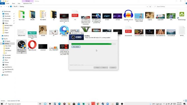Screen dimensions: 187x105
Task: Launch Microsoft Edge from taskbar
Action: (59, 104)
